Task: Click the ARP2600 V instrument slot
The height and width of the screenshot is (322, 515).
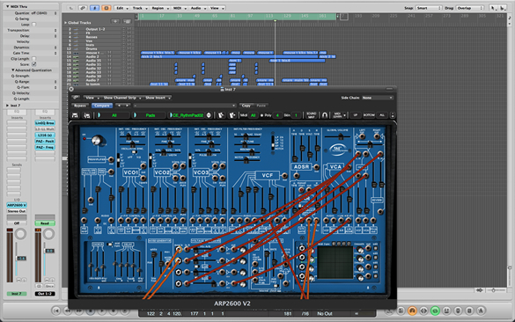Action: pyautogui.click(x=17, y=205)
